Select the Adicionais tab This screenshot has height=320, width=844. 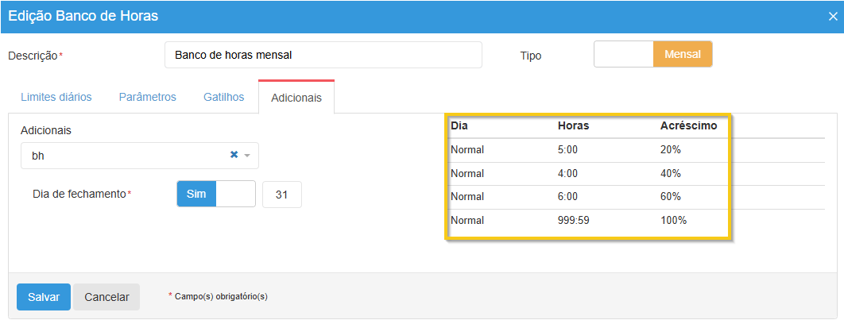(296, 98)
